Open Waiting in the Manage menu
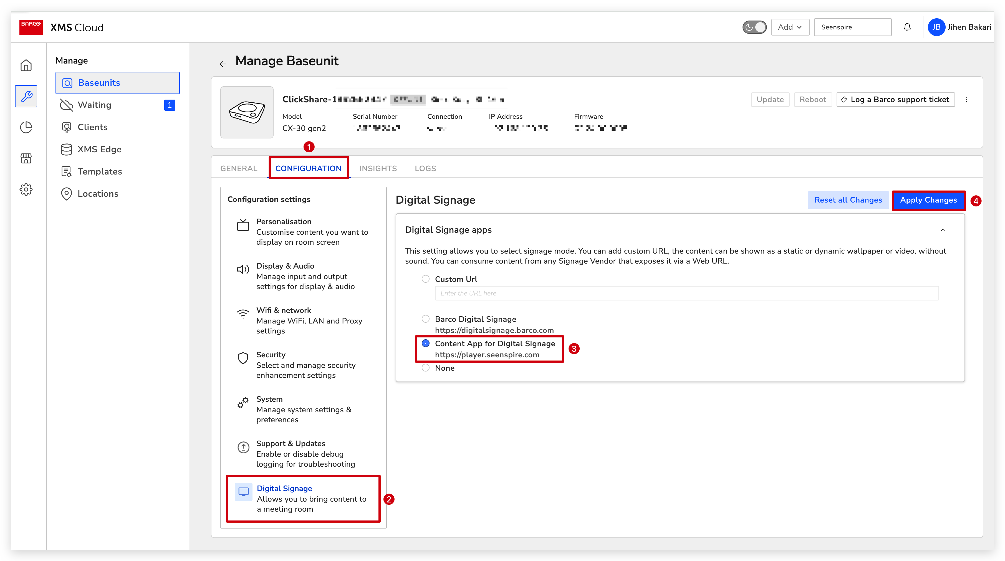The width and height of the screenshot is (1005, 561). point(117,105)
